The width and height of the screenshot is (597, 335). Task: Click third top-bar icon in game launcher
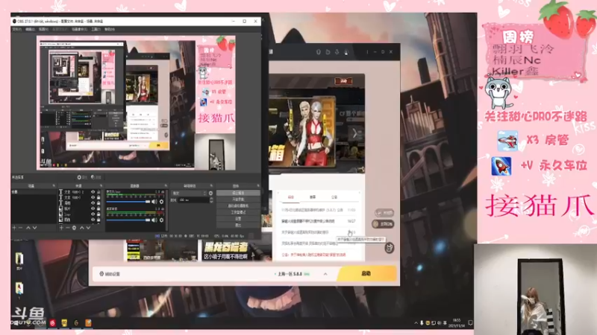[x=337, y=51]
